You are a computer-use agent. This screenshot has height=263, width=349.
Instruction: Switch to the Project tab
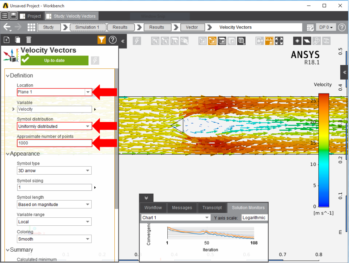(x=31, y=16)
